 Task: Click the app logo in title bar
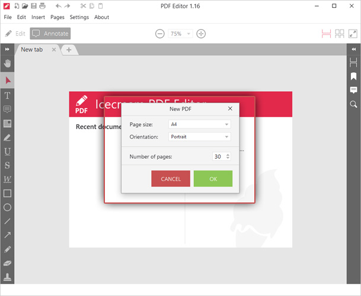tap(7, 6)
